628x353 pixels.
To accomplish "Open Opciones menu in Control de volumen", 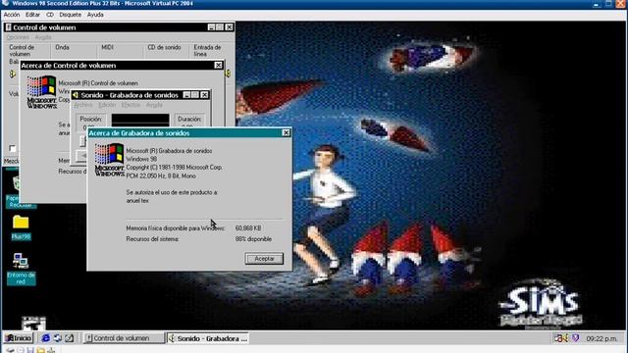I will click(18, 37).
